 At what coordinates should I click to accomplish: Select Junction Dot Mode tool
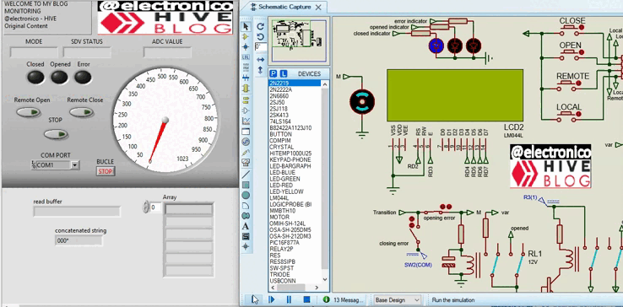click(246, 46)
